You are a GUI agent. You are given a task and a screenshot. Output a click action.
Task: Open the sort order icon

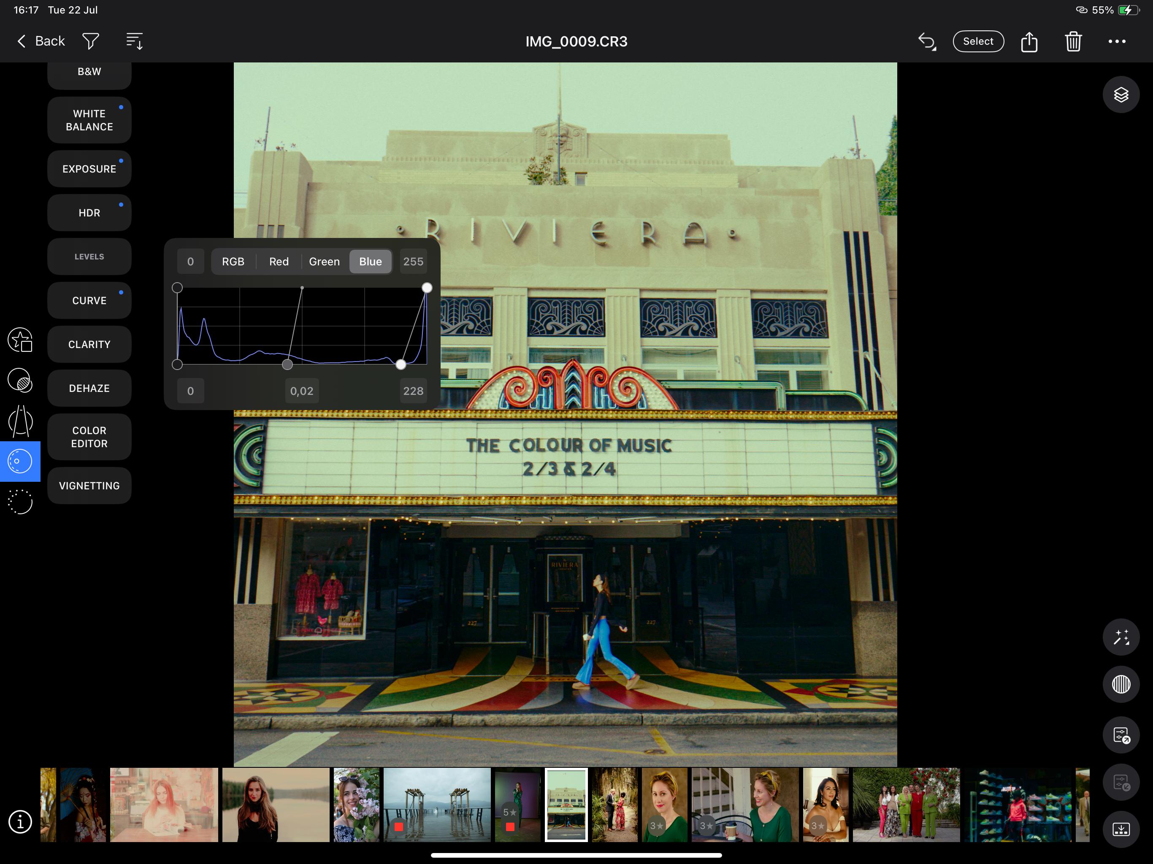[135, 41]
